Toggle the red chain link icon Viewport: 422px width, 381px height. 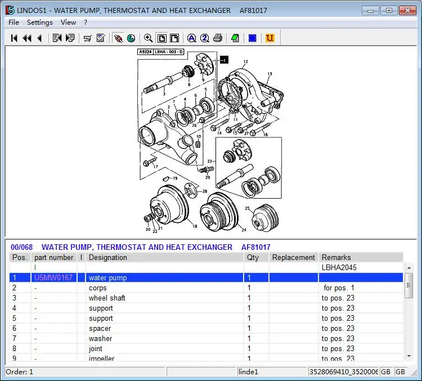tap(118, 38)
